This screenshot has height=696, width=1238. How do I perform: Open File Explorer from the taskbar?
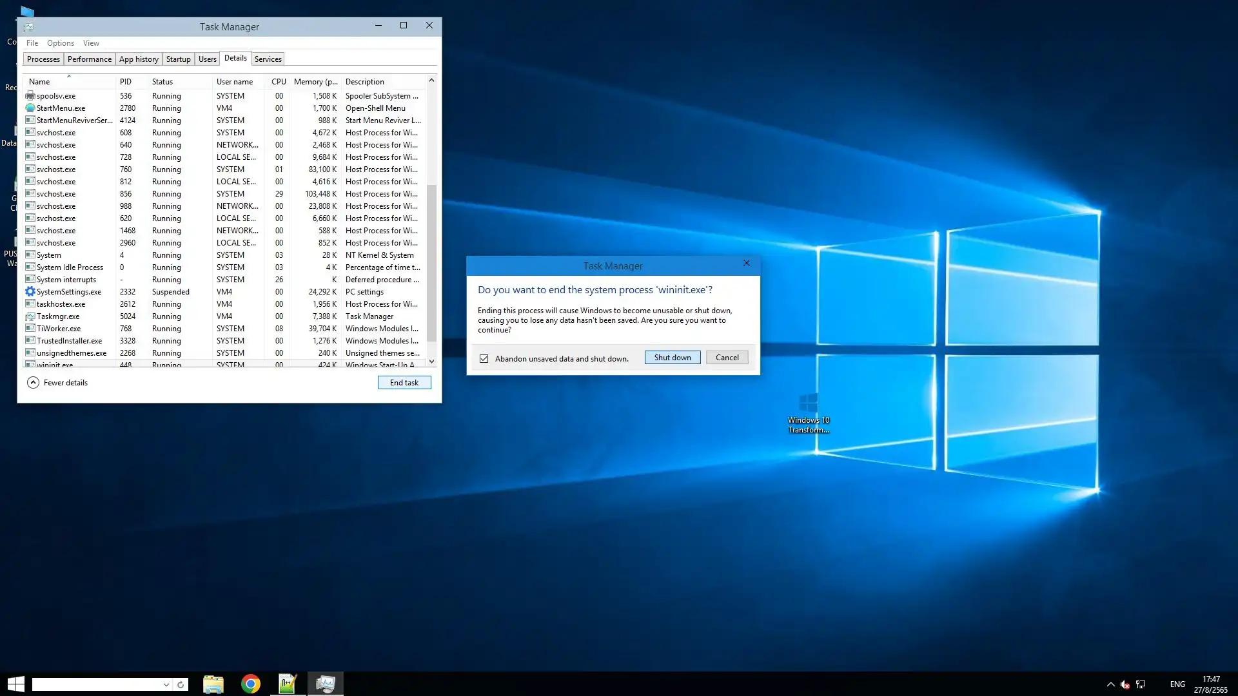coord(213,684)
